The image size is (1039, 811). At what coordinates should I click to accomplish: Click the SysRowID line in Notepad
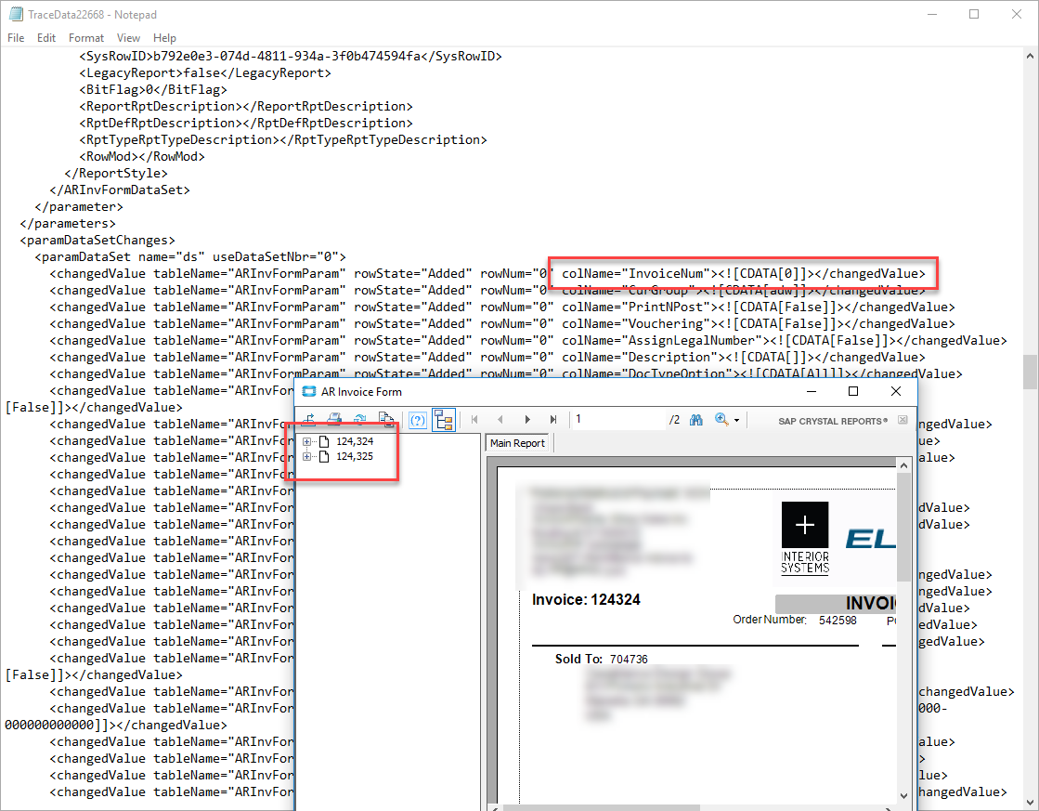pos(291,57)
